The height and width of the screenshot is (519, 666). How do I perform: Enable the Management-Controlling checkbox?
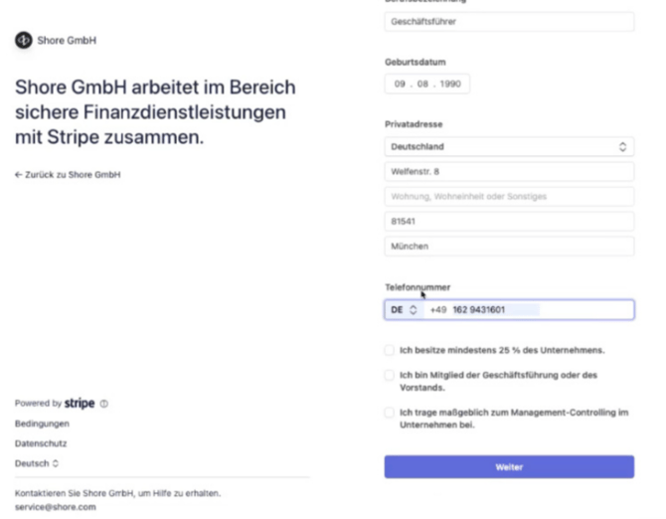pyautogui.click(x=390, y=413)
